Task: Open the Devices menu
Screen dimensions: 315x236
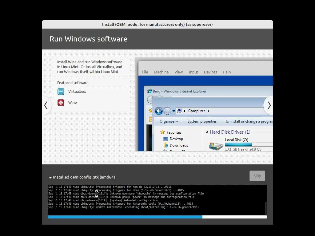Action: [210, 72]
